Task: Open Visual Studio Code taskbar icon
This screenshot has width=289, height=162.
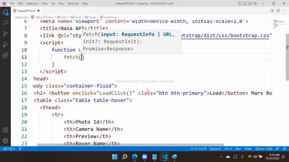Action: [x=164, y=157]
